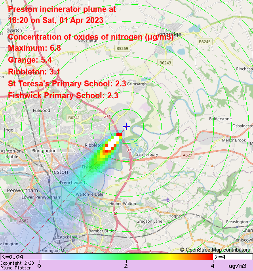Select the A677 road shield

[x=188, y=155]
